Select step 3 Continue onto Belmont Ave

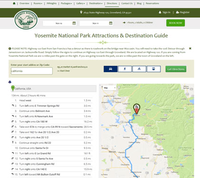point(52,111)
